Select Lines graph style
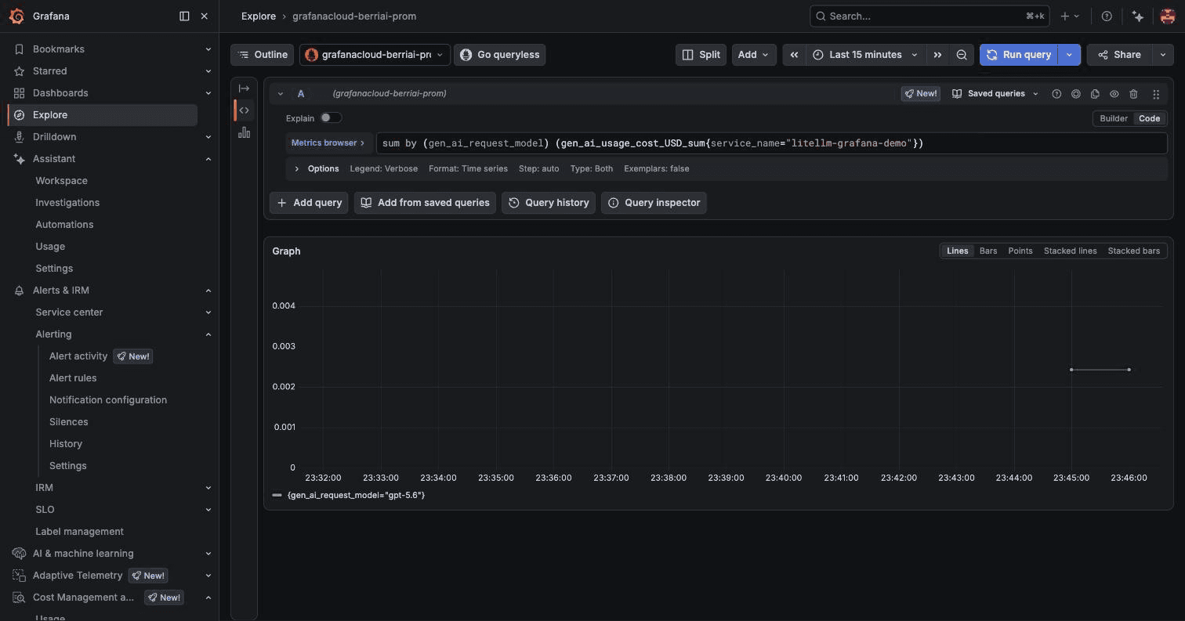The height and width of the screenshot is (621, 1185). click(x=957, y=251)
